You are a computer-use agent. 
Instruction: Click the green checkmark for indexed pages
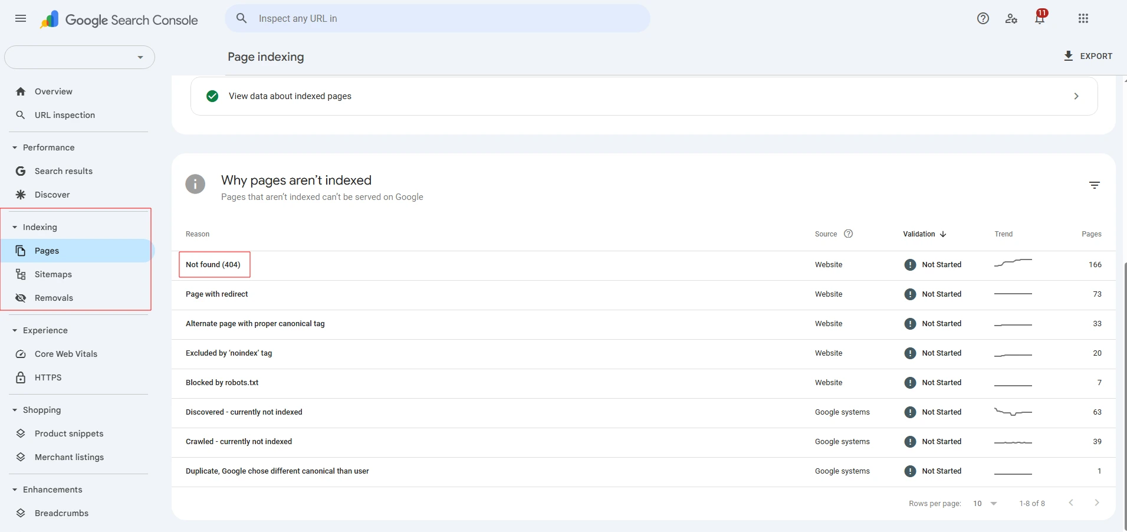click(212, 96)
